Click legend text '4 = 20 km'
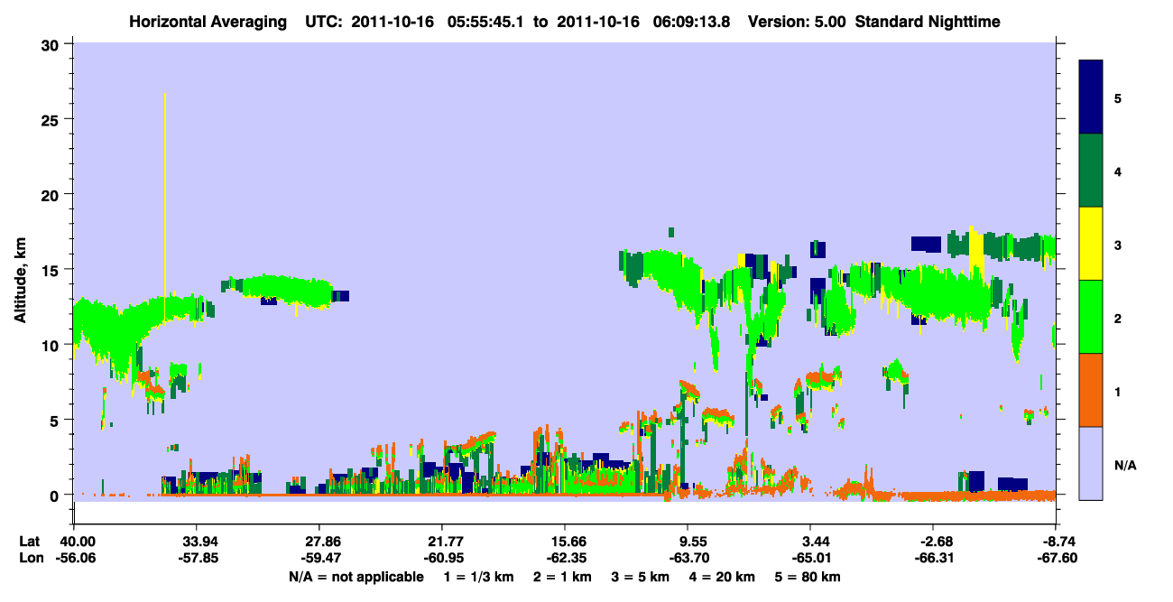This screenshot has width=1173, height=602. tap(721, 577)
